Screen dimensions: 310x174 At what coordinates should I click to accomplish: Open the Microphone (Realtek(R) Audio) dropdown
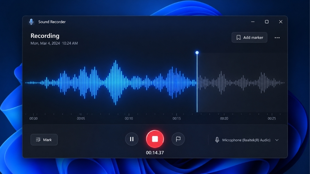[x=247, y=140]
